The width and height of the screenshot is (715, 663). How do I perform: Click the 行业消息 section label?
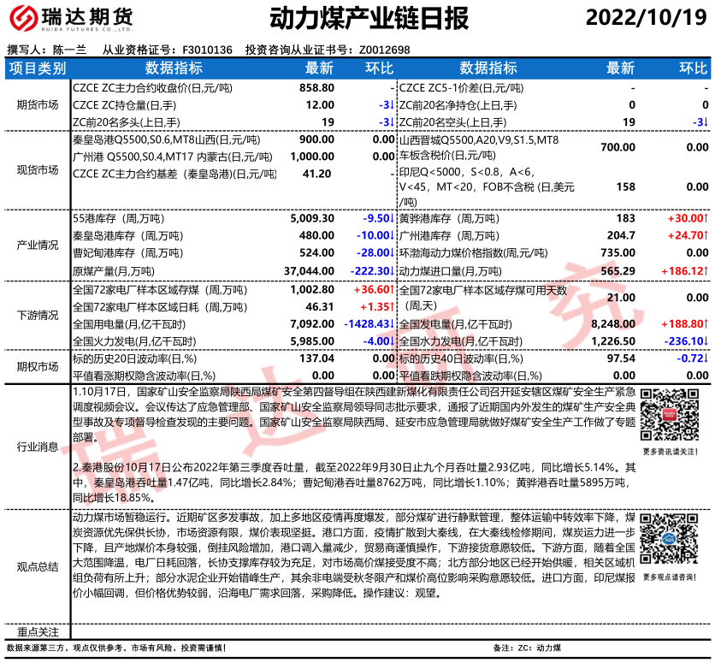38,446
